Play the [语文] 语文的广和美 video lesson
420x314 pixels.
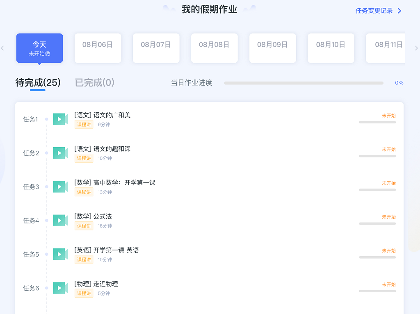(x=60, y=118)
